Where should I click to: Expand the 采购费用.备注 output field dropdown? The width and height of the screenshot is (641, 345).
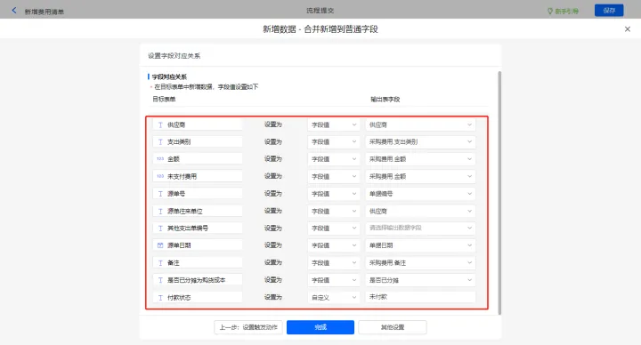coord(420,263)
